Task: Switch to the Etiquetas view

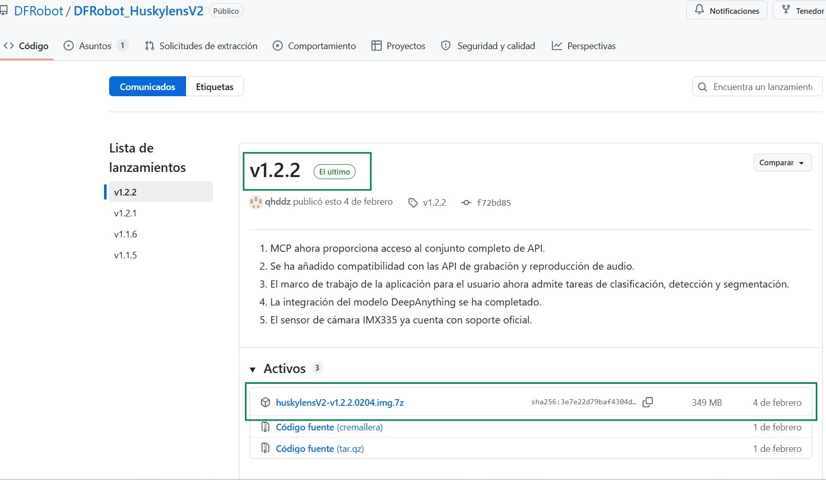Action: tap(215, 86)
